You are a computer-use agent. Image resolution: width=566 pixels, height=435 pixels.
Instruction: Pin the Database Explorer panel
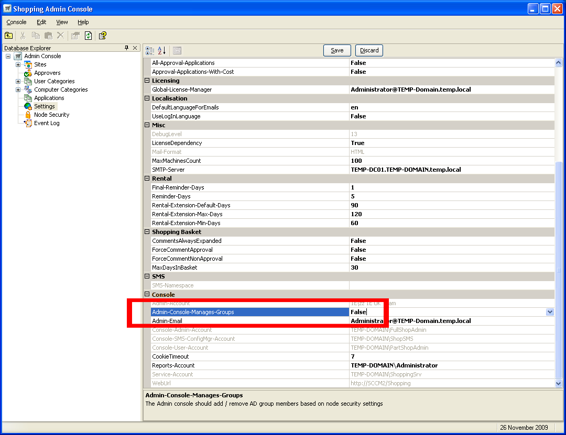(x=126, y=48)
